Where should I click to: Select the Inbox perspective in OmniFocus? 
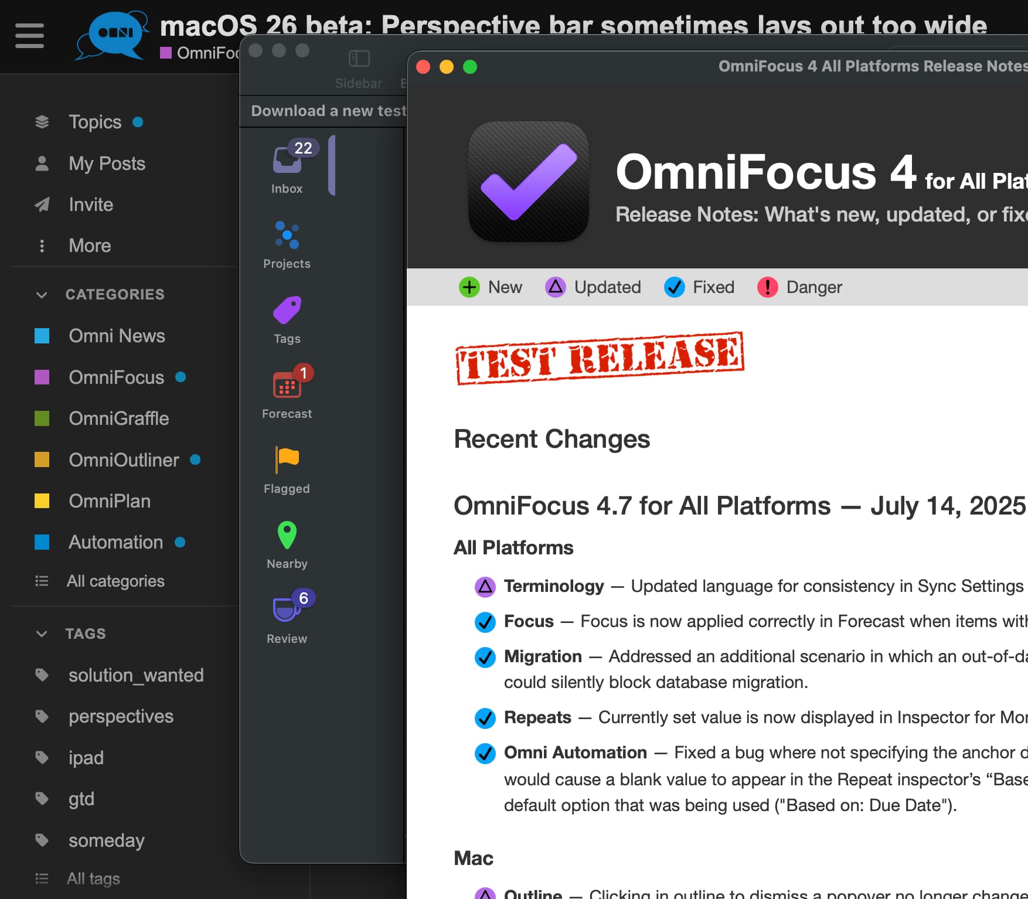(x=287, y=167)
